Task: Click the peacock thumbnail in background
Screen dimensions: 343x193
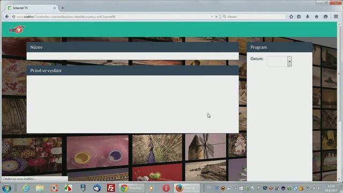Action: coord(157,149)
